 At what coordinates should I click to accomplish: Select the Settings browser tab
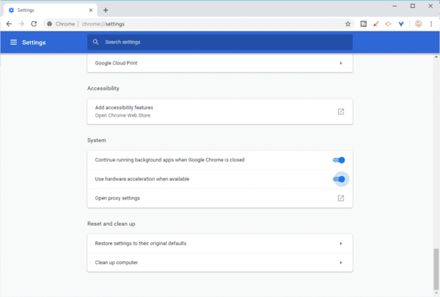44,10
